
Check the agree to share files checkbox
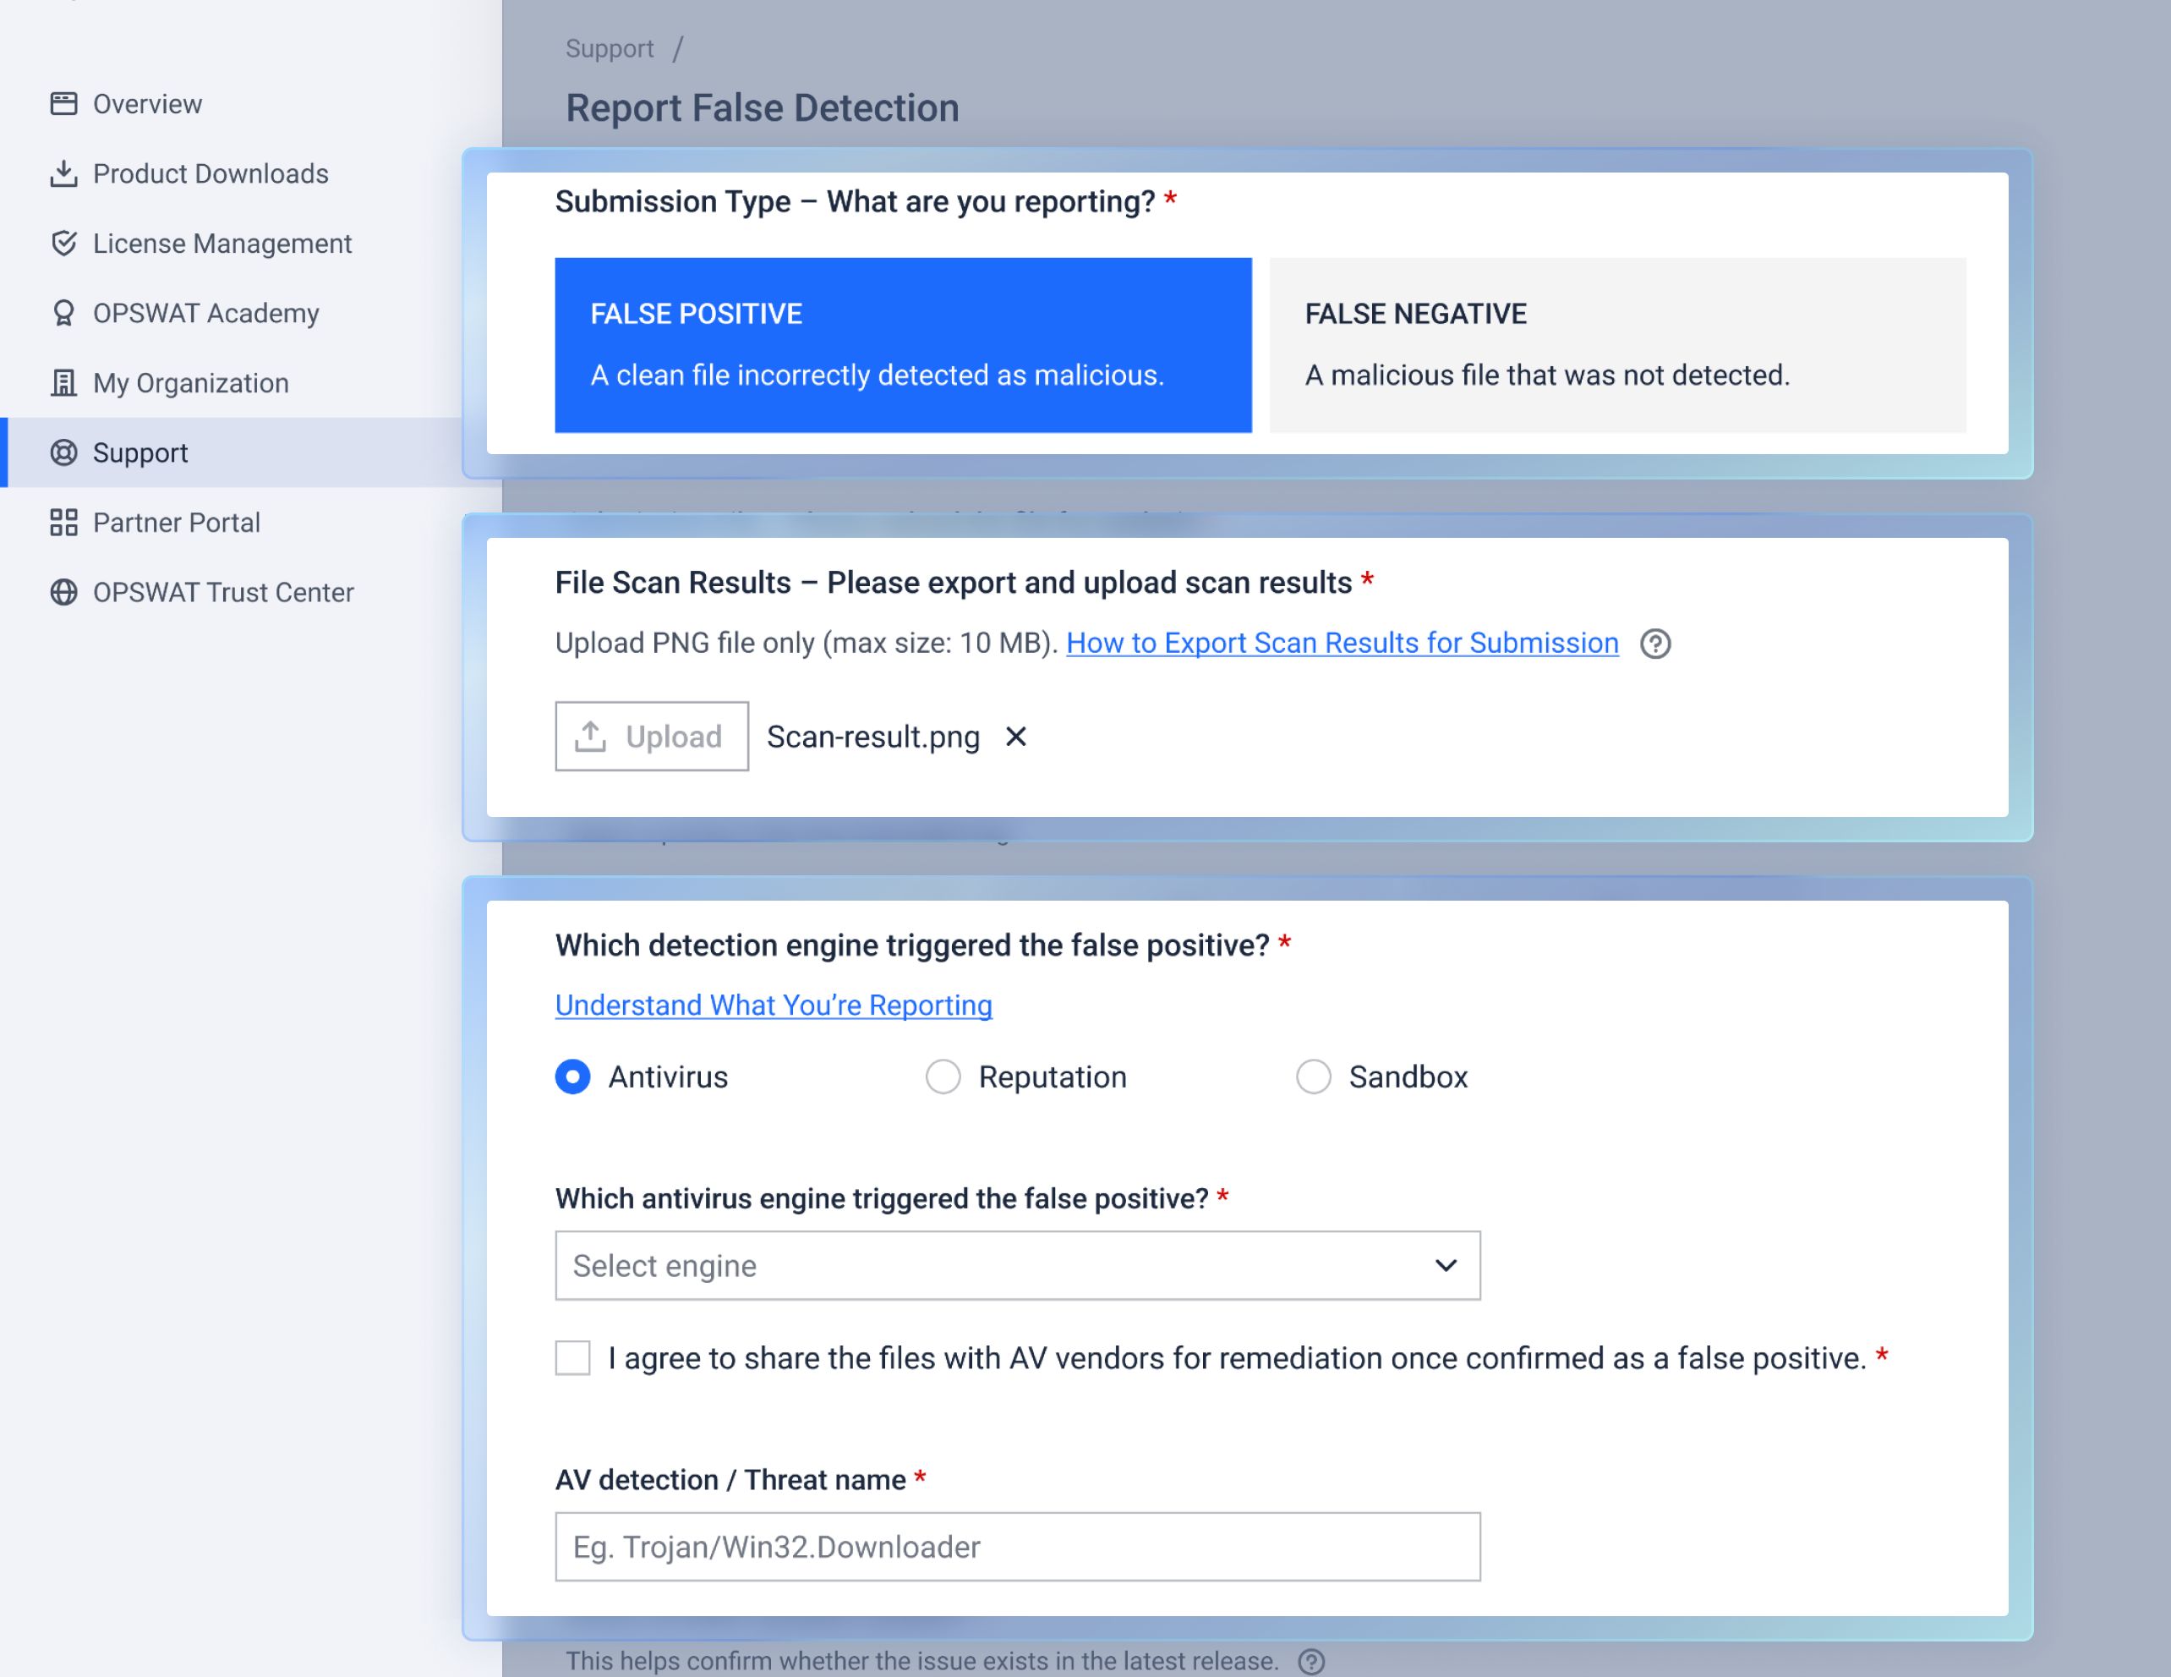[x=572, y=1357]
